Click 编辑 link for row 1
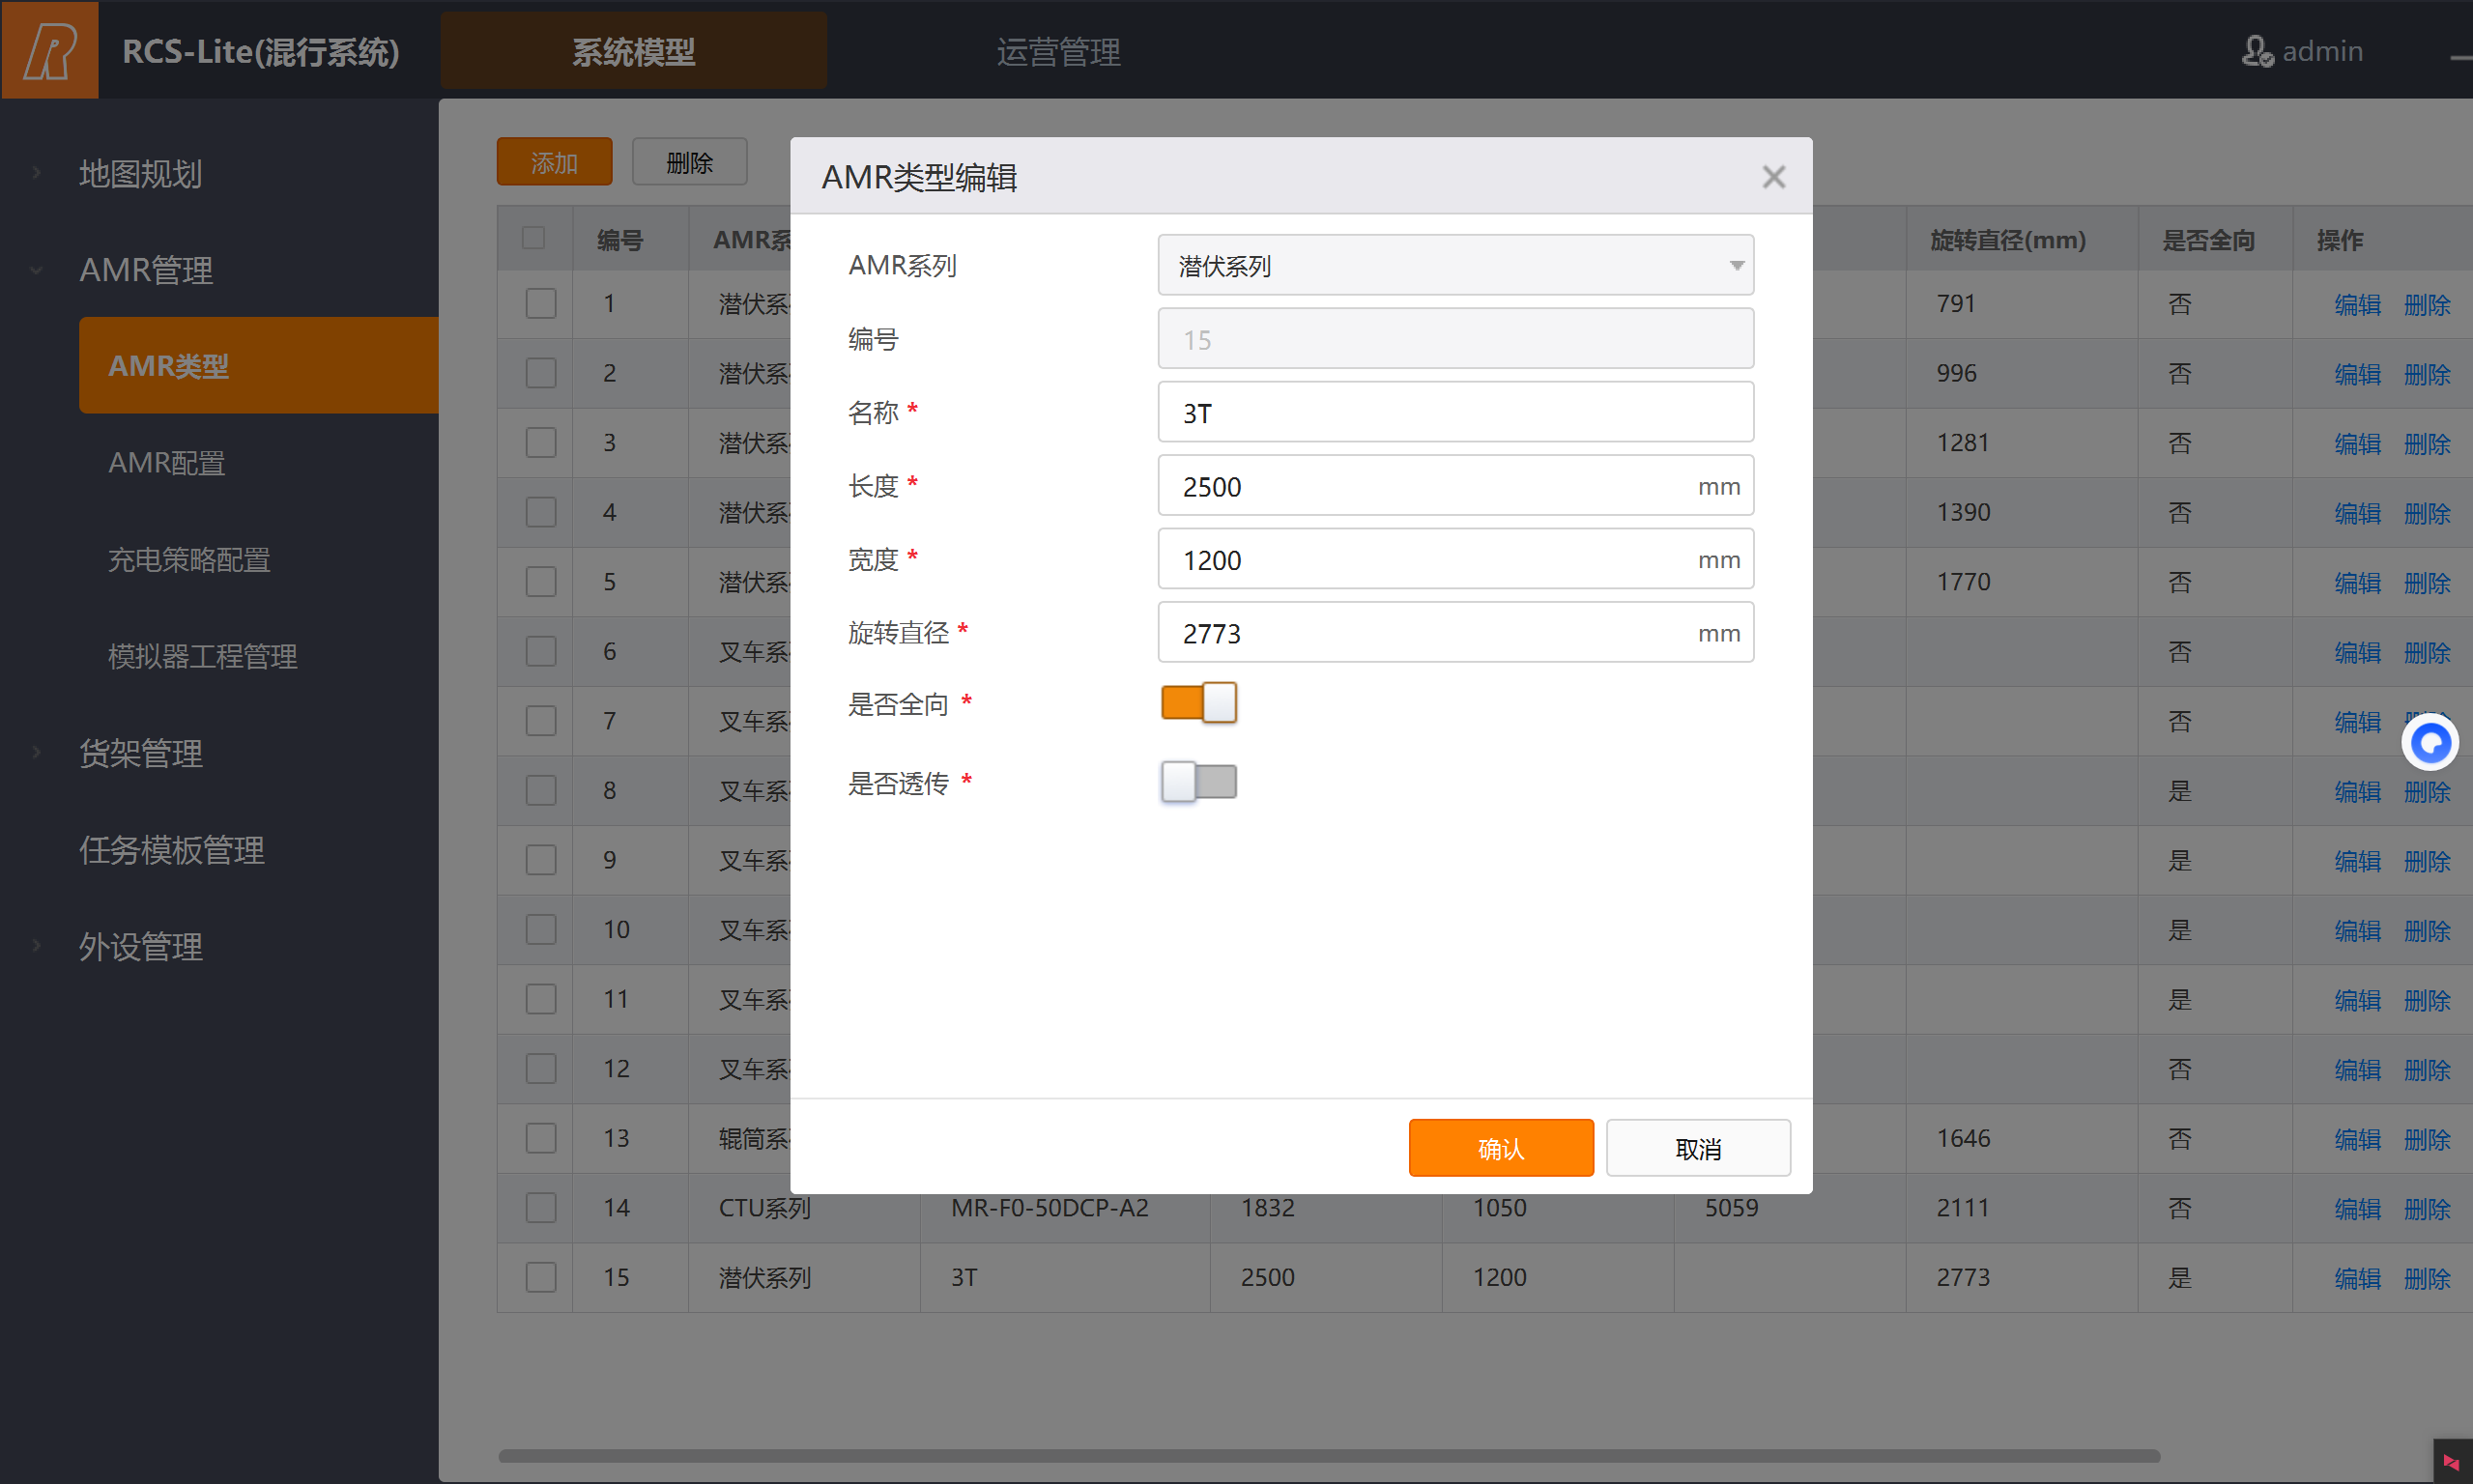Viewport: 2473px width, 1484px height. pyautogui.click(x=2357, y=304)
